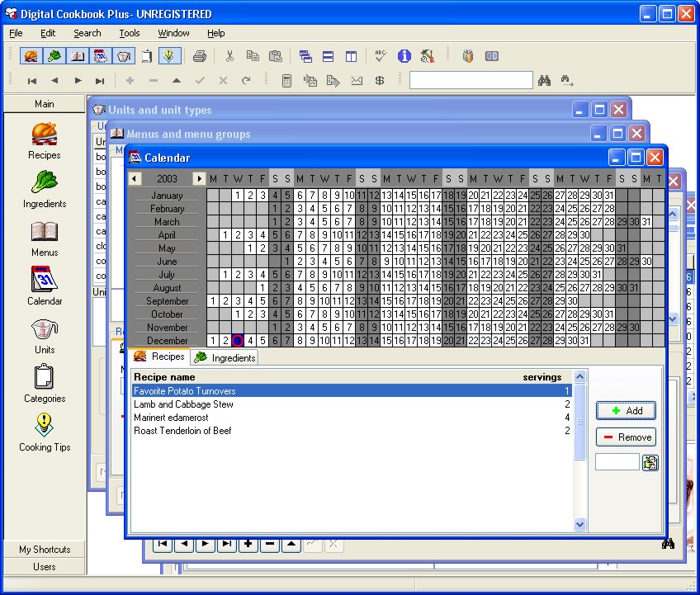
Task: Click the Add button in Calendar
Action: coord(626,411)
